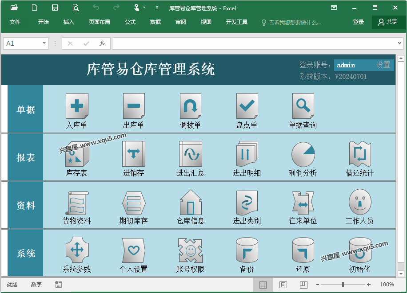407x293 pixels.
Task: Click the Redo arrow in the quick access toolbar
Action: [116, 8]
